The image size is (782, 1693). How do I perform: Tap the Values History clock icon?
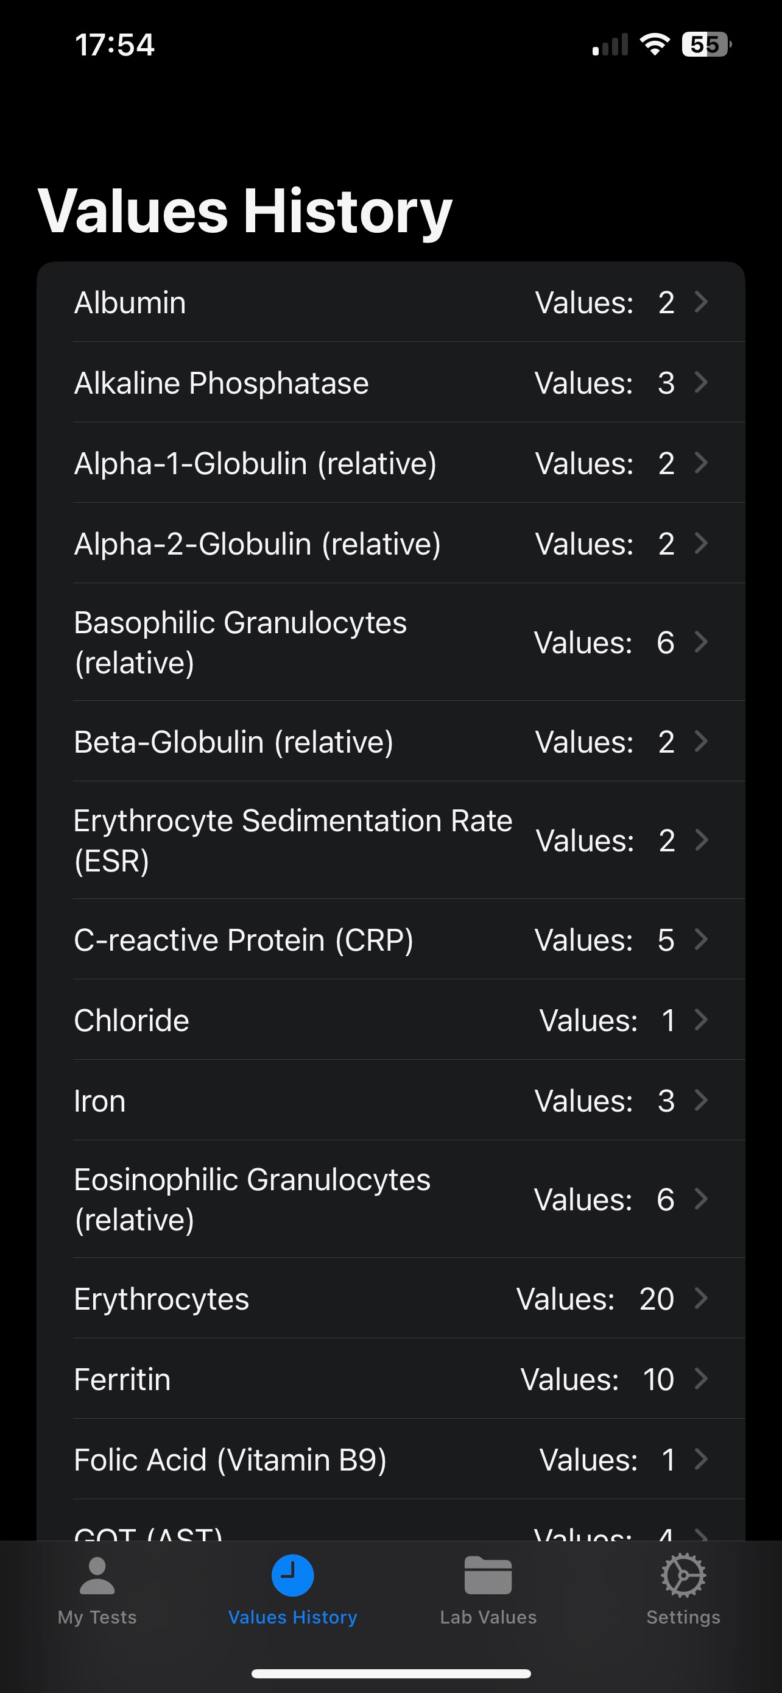click(x=293, y=1575)
